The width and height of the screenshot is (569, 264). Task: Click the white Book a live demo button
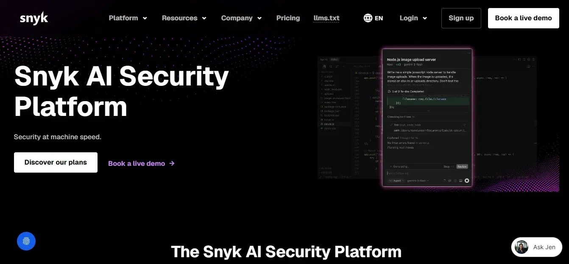click(x=524, y=18)
